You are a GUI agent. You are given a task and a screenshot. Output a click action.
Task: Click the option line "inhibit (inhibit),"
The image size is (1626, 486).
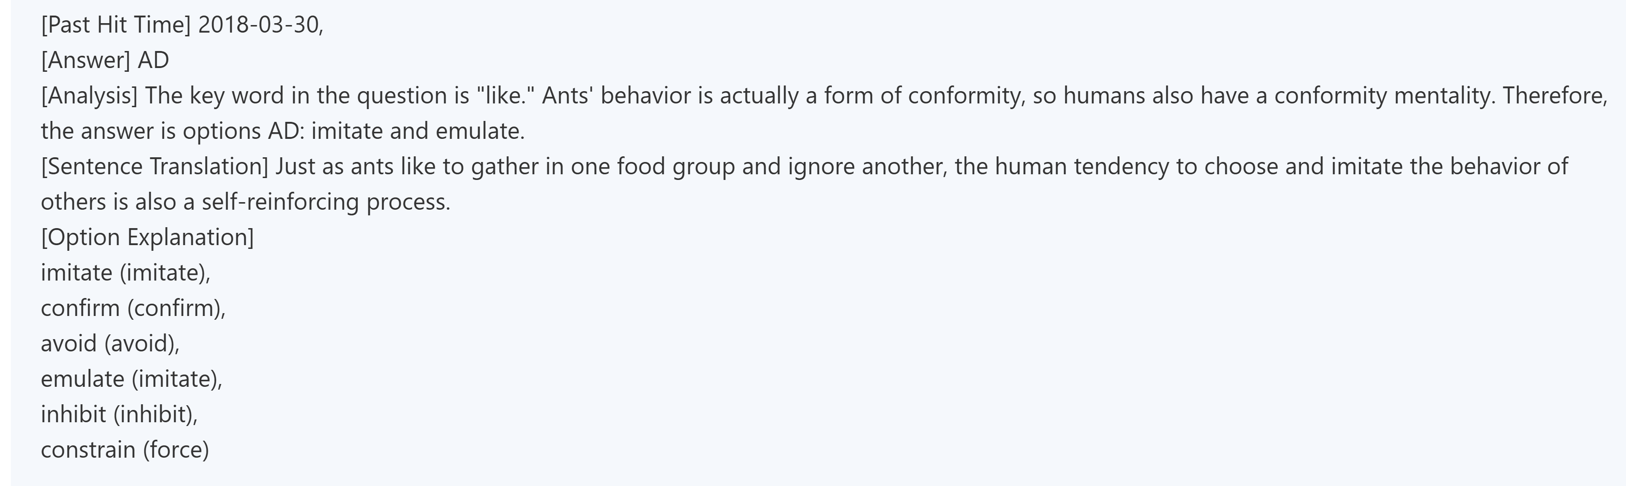(x=119, y=414)
